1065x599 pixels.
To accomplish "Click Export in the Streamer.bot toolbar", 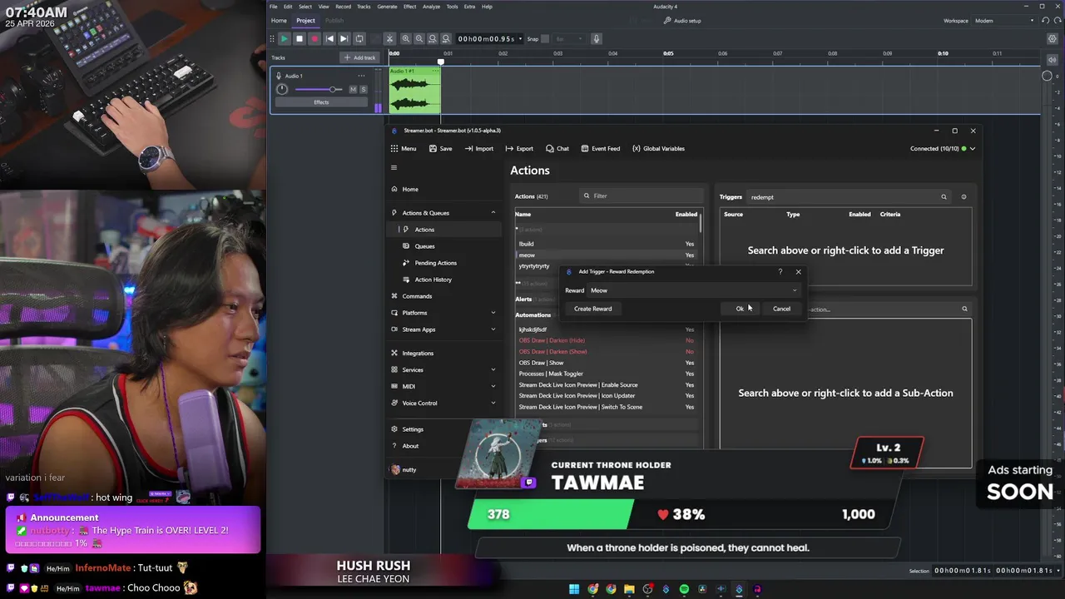I will pyautogui.click(x=519, y=149).
